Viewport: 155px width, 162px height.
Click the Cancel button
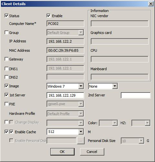pos(92,152)
